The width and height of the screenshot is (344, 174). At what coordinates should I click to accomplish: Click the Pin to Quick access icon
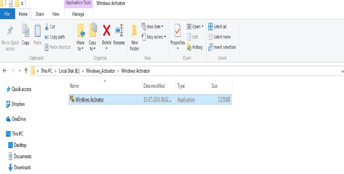click(10, 31)
